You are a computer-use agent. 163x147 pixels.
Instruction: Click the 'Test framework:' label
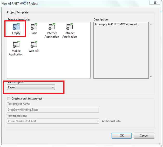(17, 116)
